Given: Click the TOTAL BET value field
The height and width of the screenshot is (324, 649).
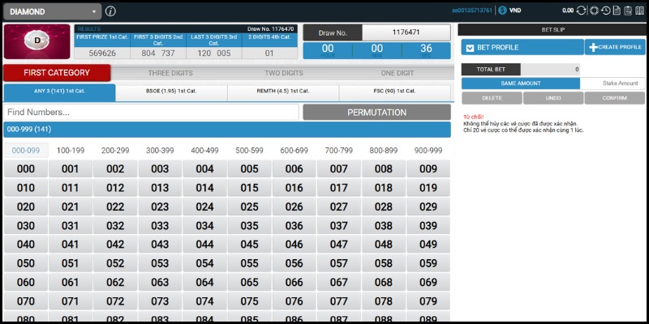Looking at the screenshot, I should click(x=550, y=70).
